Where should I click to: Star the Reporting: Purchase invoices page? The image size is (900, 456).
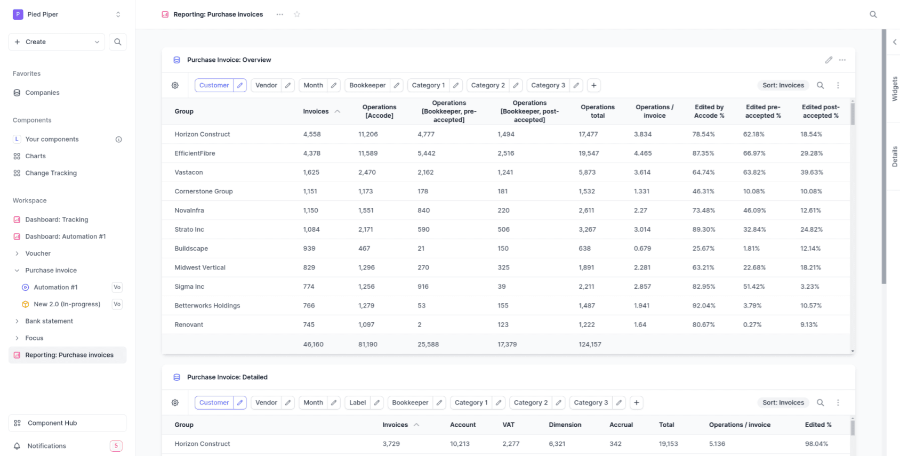(297, 14)
